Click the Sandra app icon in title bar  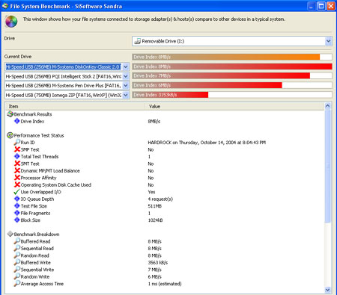(5, 5)
